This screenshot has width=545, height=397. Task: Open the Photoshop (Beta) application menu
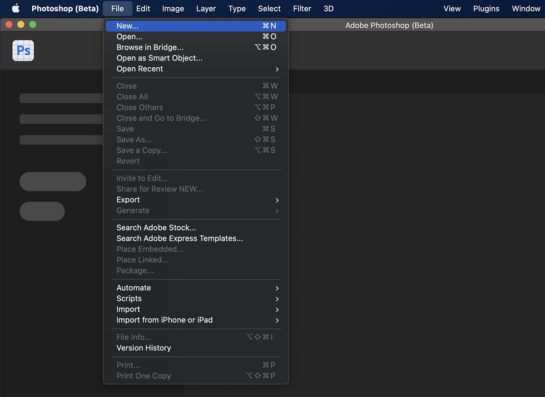coord(65,8)
